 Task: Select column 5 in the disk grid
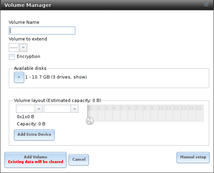point(124,113)
